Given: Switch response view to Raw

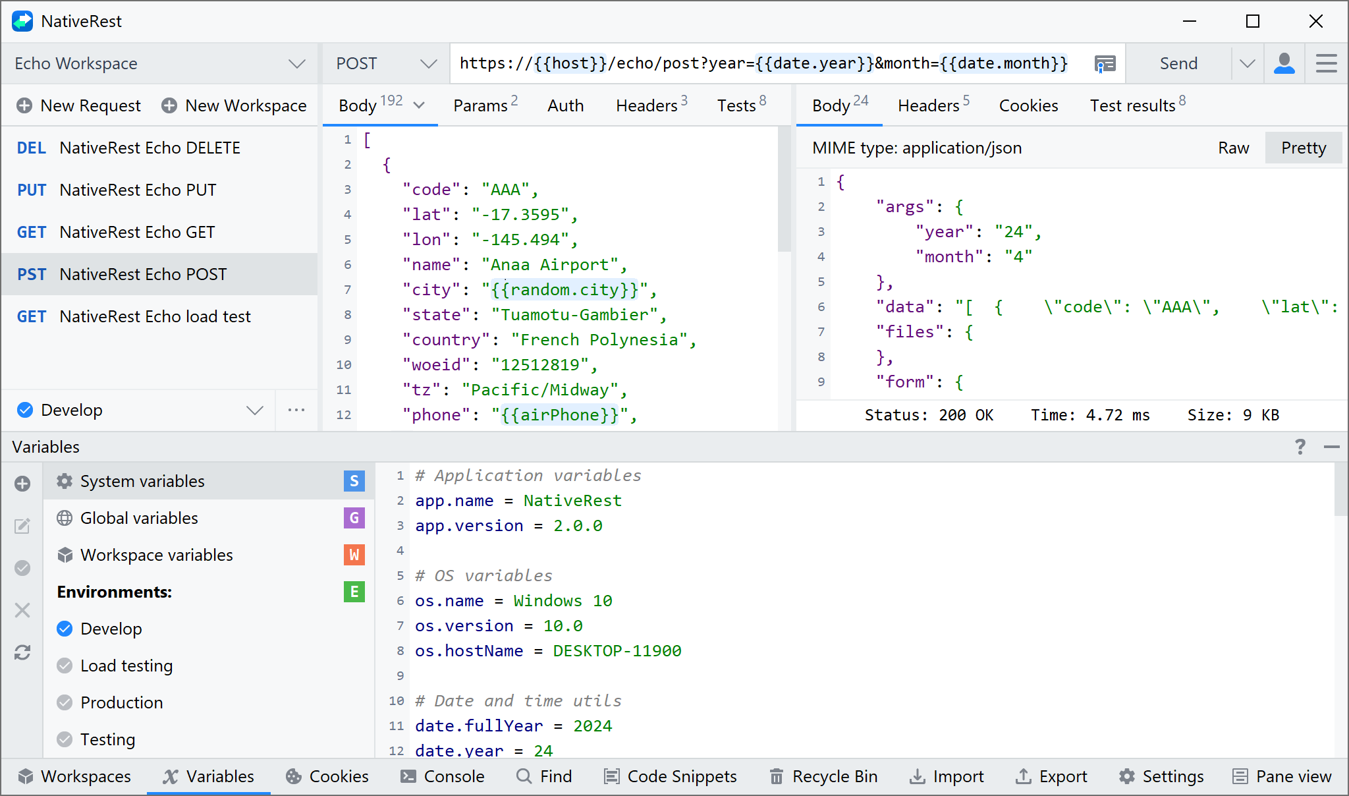Looking at the screenshot, I should point(1233,148).
